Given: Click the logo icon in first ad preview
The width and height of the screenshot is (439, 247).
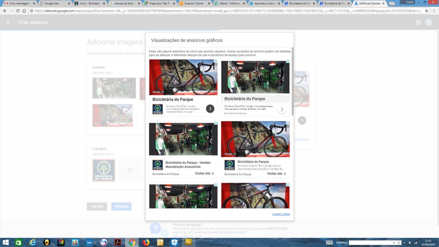Looking at the screenshot, I should click(158, 109).
